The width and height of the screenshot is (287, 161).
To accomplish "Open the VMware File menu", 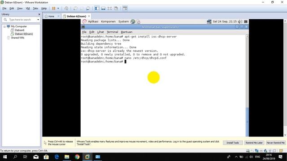I will (4, 8).
